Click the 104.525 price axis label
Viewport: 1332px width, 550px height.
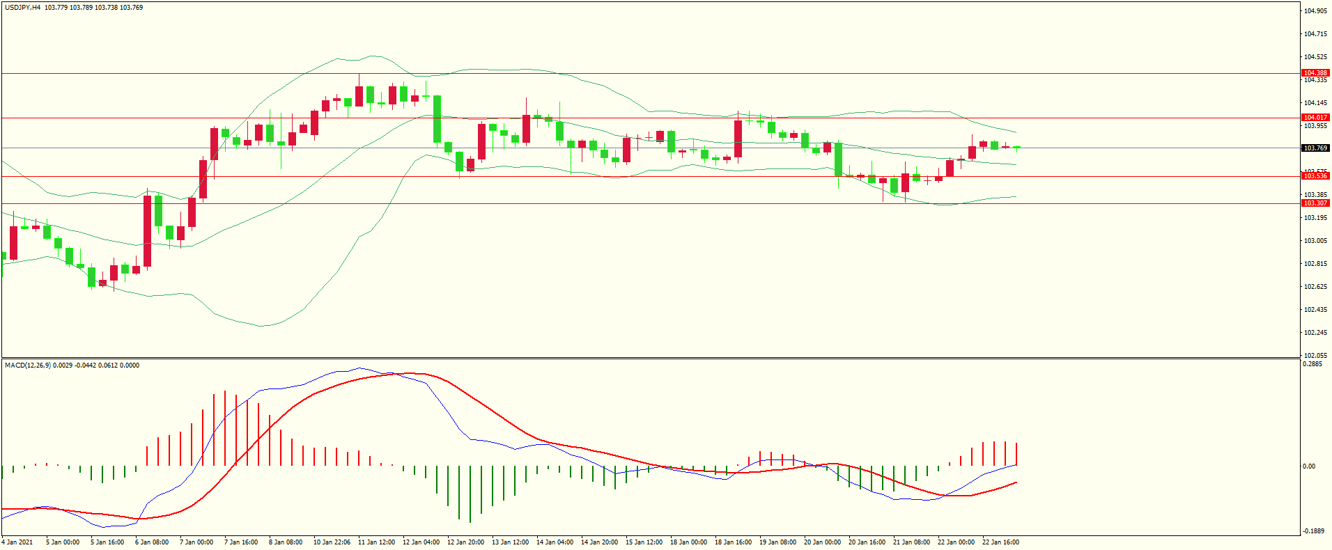[x=1315, y=57]
